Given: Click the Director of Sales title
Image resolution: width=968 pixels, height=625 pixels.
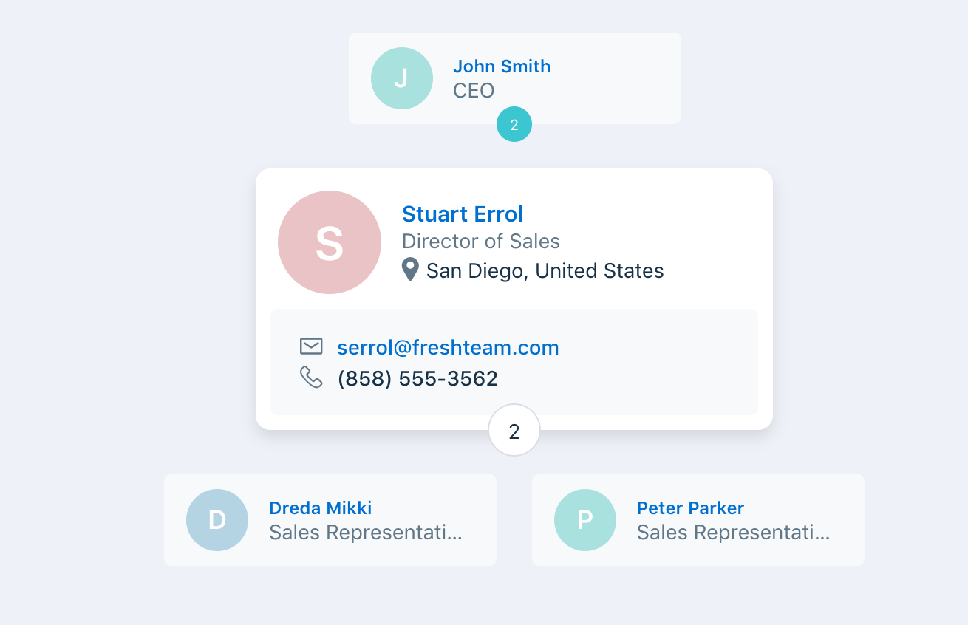Looking at the screenshot, I should (481, 242).
